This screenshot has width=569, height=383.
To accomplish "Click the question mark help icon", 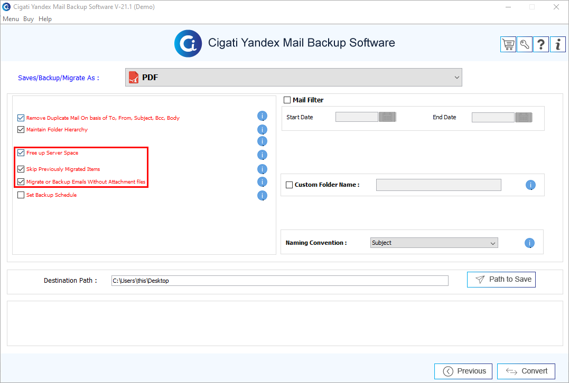I will pyautogui.click(x=541, y=44).
